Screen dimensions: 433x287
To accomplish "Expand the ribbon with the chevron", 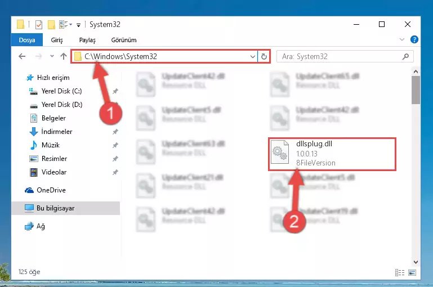I will pyautogui.click(x=402, y=40).
